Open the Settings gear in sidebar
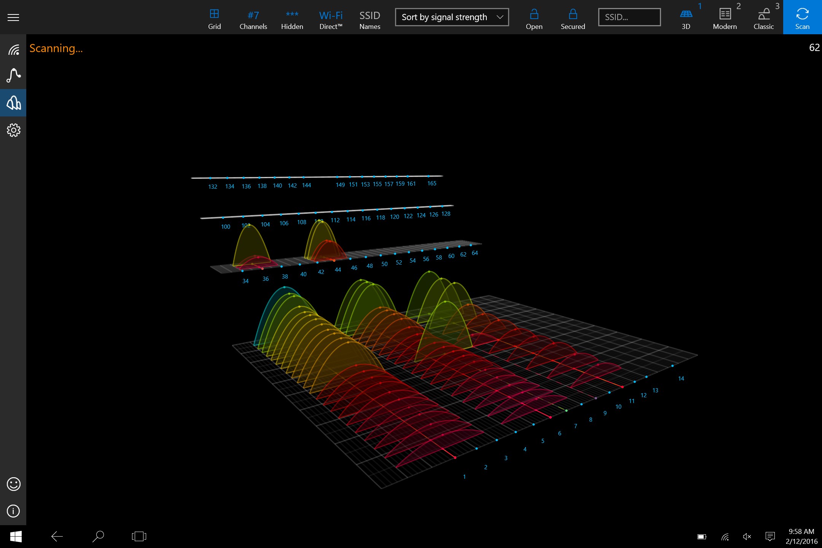 [13, 130]
